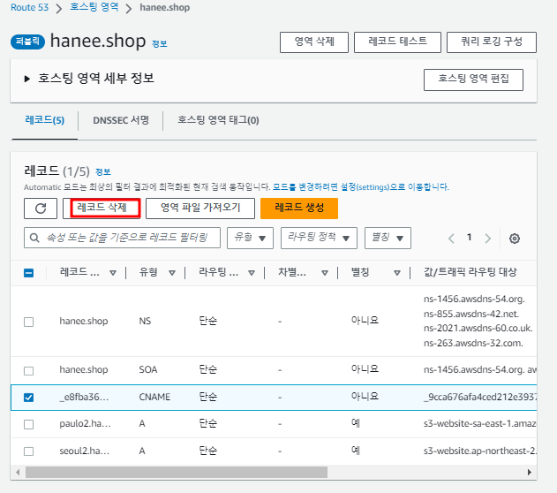
Task: Sort by 별칭 column arrow
Action: [x=397, y=273]
